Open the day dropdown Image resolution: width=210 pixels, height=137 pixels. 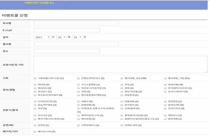click(x=77, y=37)
